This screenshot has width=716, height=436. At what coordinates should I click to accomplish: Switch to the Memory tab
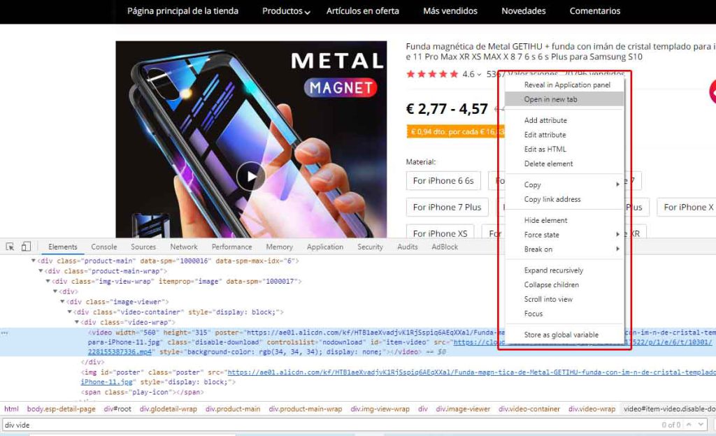279,247
